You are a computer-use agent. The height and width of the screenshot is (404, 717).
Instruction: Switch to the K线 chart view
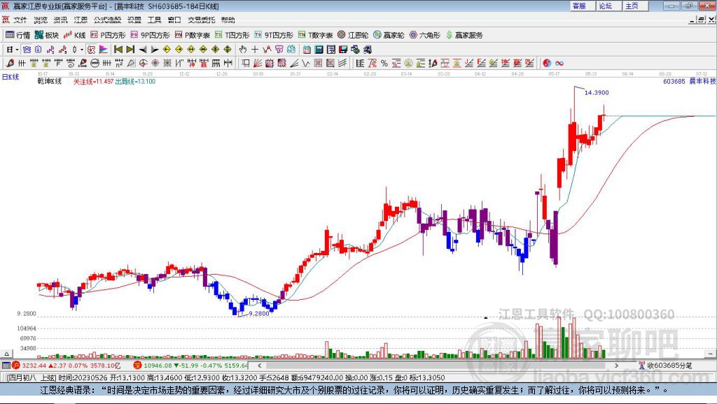point(74,35)
